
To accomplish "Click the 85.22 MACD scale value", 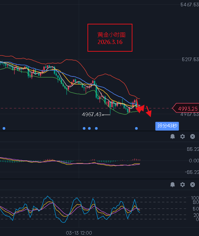I will [x=193, y=149].
